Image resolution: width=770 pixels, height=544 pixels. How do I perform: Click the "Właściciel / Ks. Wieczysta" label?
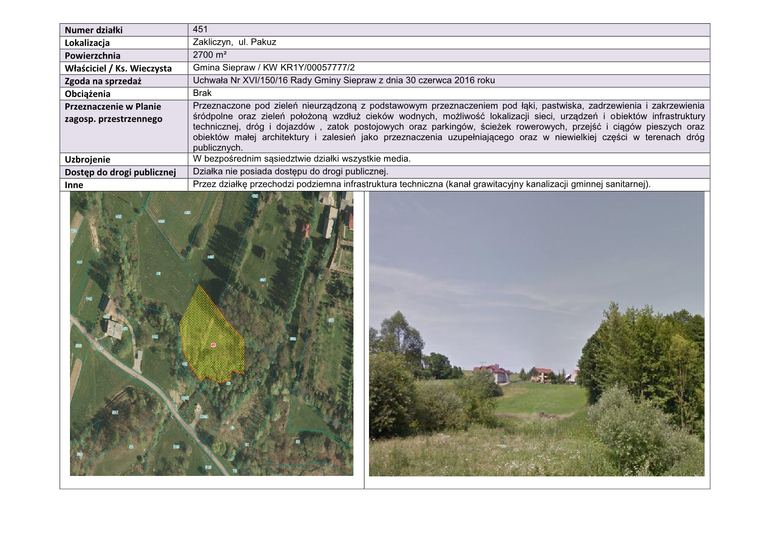tap(118, 69)
